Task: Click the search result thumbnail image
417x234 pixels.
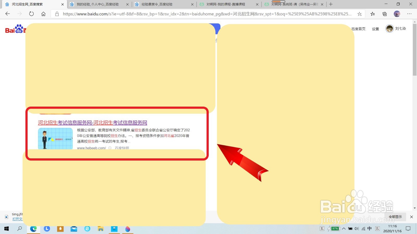Action: tap(55, 139)
